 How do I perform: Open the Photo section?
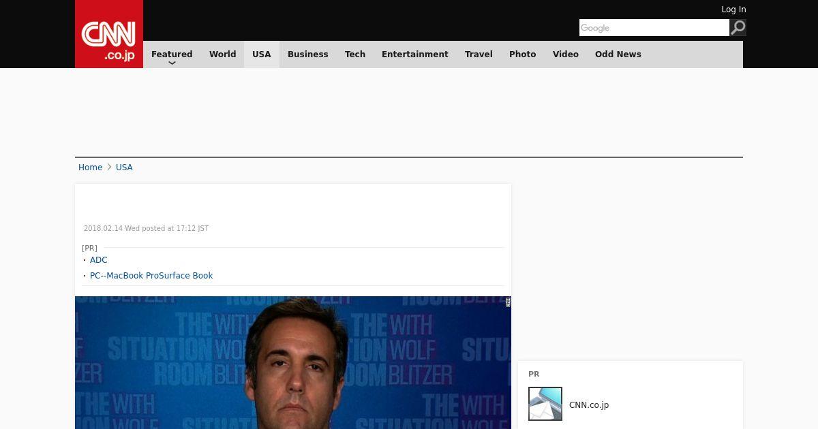click(x=523, y=54)
